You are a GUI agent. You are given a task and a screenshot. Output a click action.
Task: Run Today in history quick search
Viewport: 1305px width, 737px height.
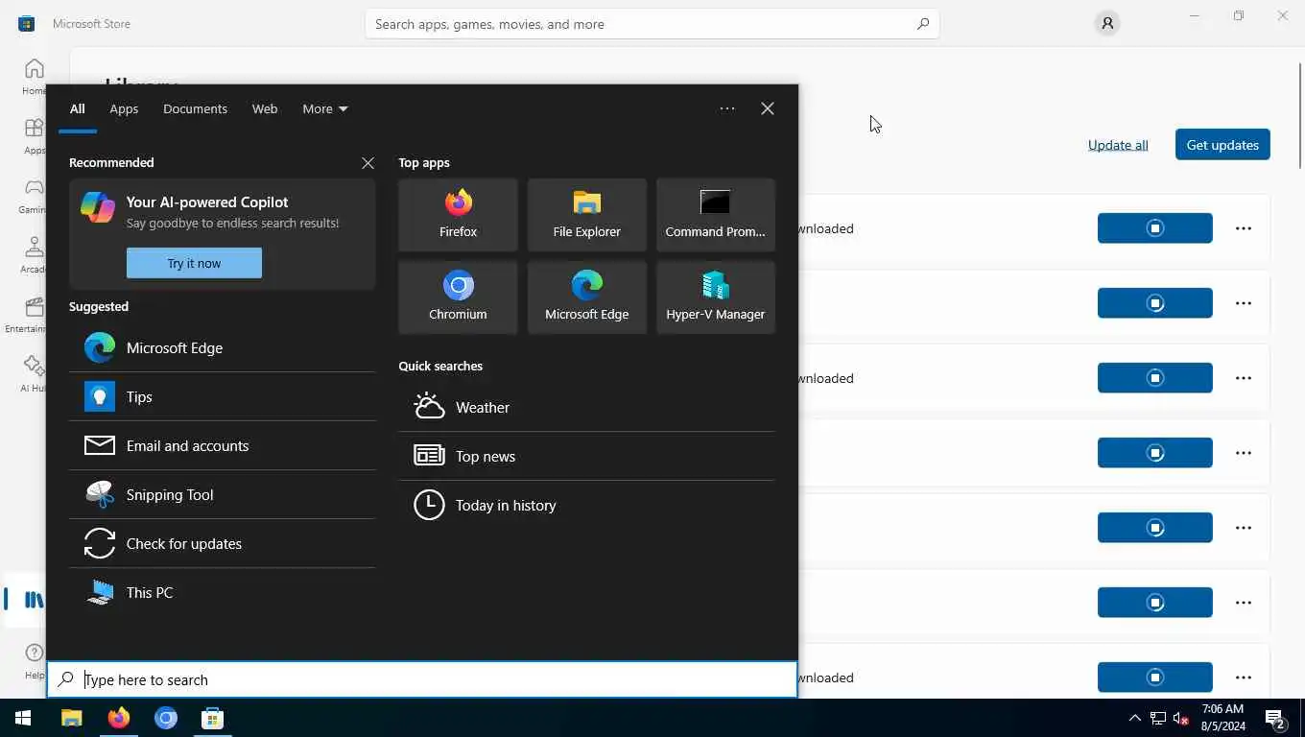pos(586,505)
